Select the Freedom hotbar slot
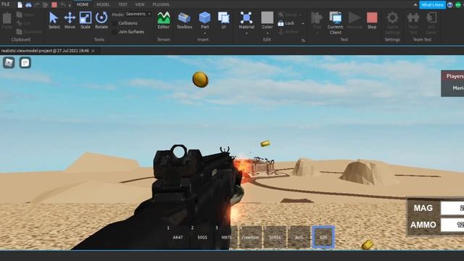The height and width of the screenshot is (261, 464). click(251, 237)
